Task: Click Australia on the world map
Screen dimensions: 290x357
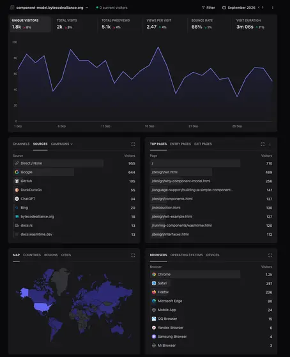Action: pyautogui.click(x=118, y=330)
